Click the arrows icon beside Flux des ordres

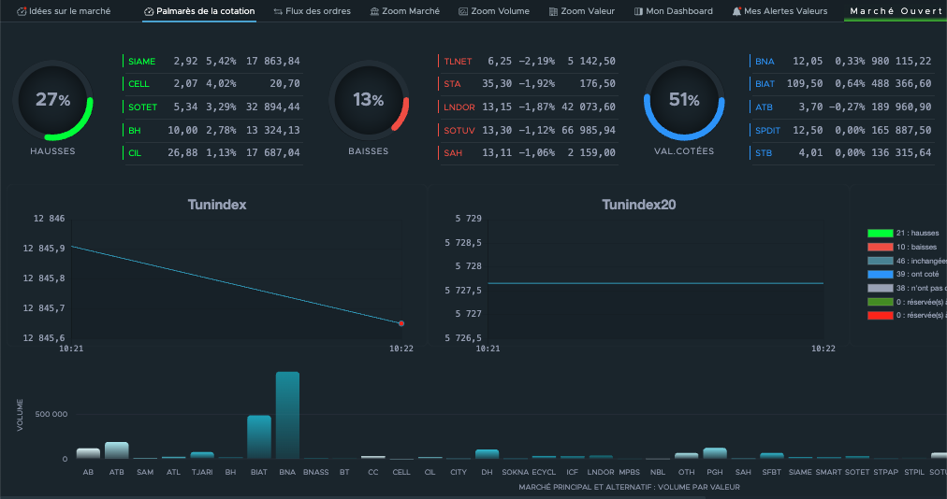point(278,11)
